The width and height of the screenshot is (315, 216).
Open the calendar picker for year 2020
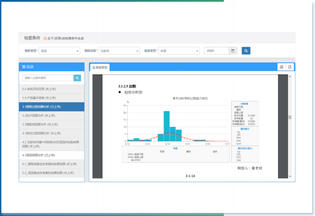233,51
